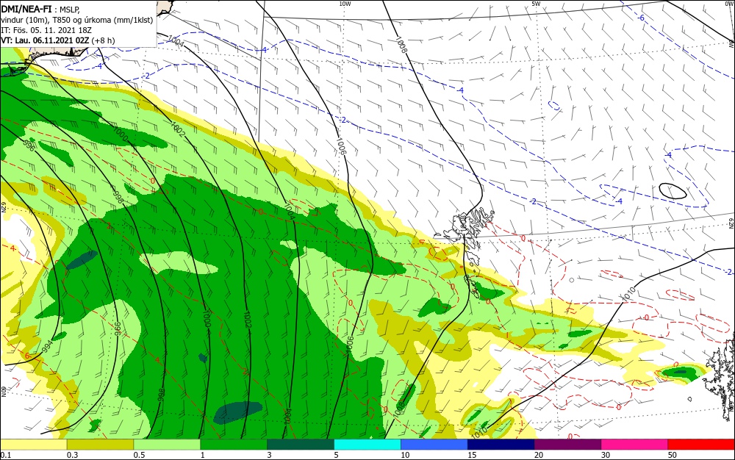Screen dimensions: 735x460
Task: Click the 'DMI/NEA-FI' title text
Action: (26, 8)
